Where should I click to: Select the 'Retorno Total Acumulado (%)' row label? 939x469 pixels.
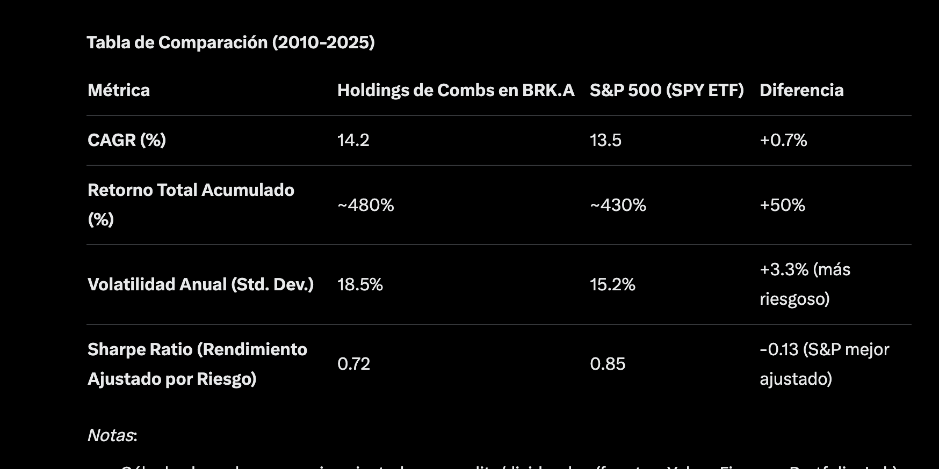coord(191,204)
